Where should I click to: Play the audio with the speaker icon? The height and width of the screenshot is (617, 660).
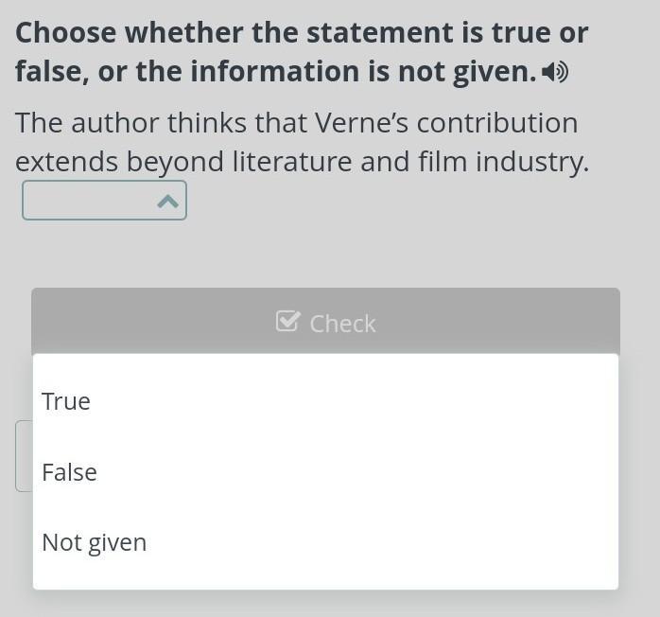pos(556,72)
